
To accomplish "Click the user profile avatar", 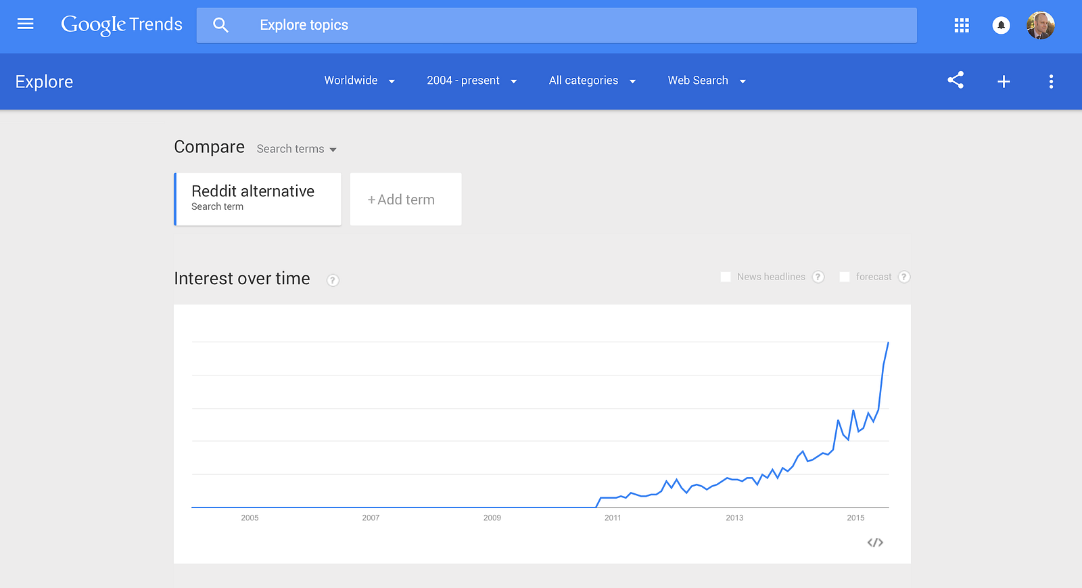I will [x=1040, y=25].
